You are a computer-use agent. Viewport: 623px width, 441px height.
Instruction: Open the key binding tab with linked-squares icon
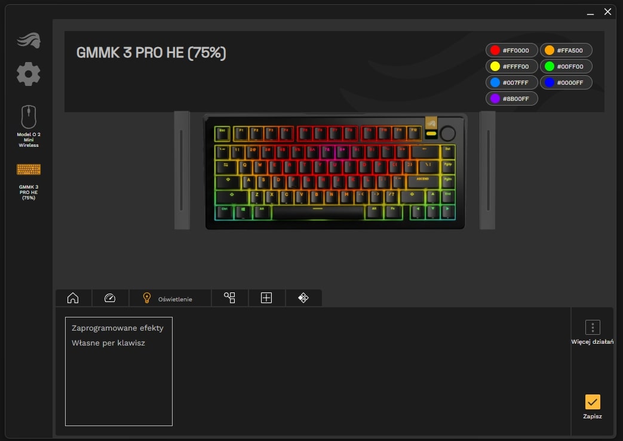click(x=229, y=298)
